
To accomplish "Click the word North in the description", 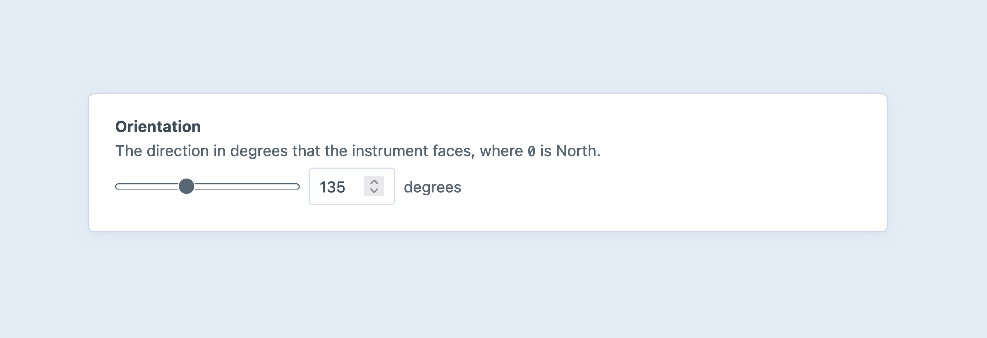I will pyautogui.click(x=576, y=151).
